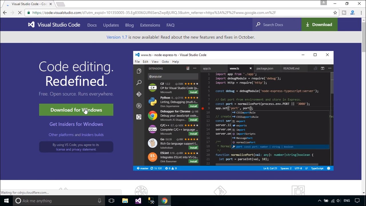Install the Debugger for Chrome extension

(x=194, y=120)
